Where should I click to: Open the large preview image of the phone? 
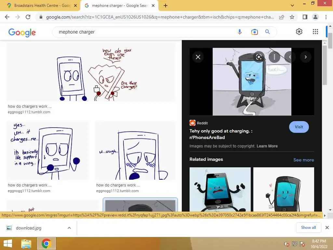[x=252, y=82]
